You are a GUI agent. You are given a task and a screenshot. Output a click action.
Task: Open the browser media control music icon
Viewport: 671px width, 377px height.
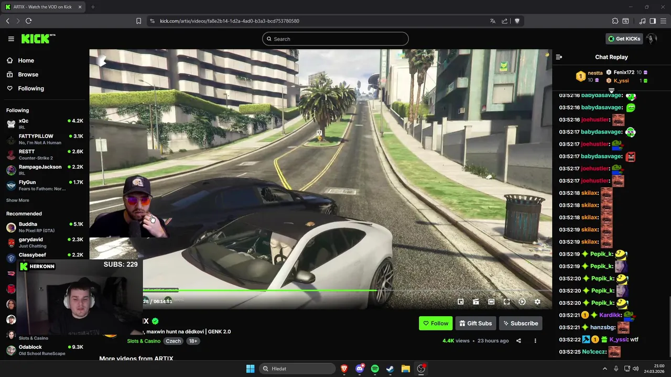(x=642, y=21)
